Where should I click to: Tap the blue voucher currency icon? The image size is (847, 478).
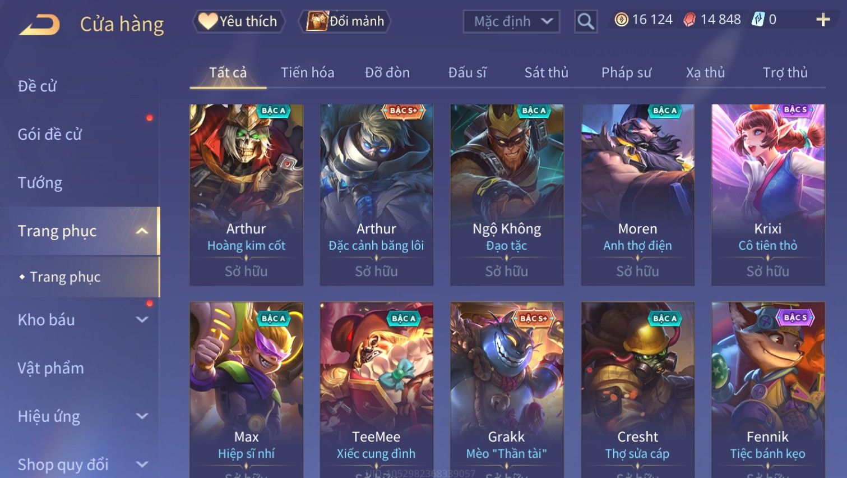[x=758, y=20]
